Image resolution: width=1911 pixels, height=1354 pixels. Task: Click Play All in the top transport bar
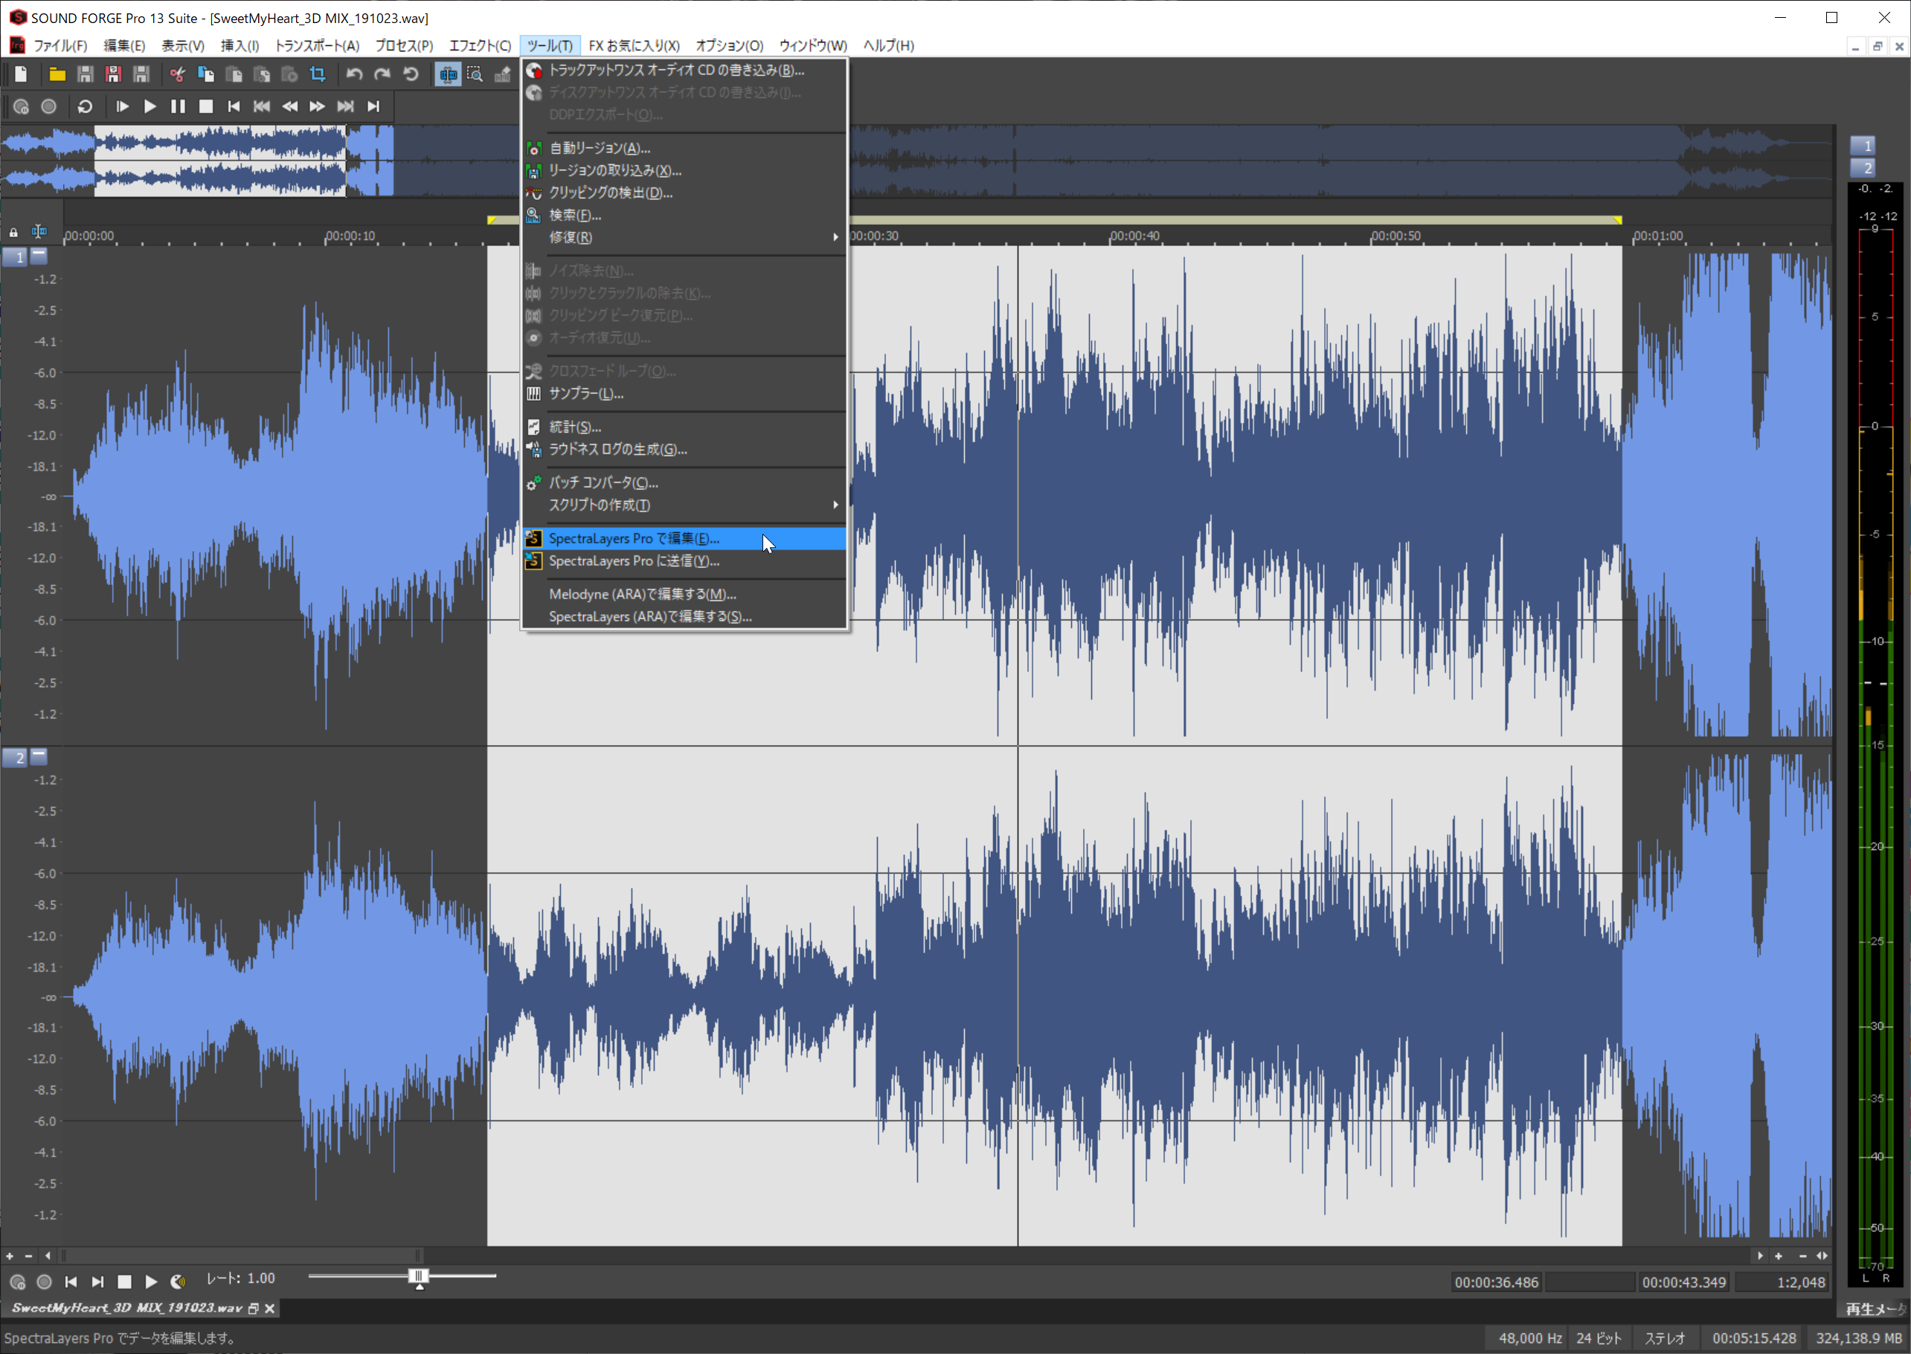(122, 107)
